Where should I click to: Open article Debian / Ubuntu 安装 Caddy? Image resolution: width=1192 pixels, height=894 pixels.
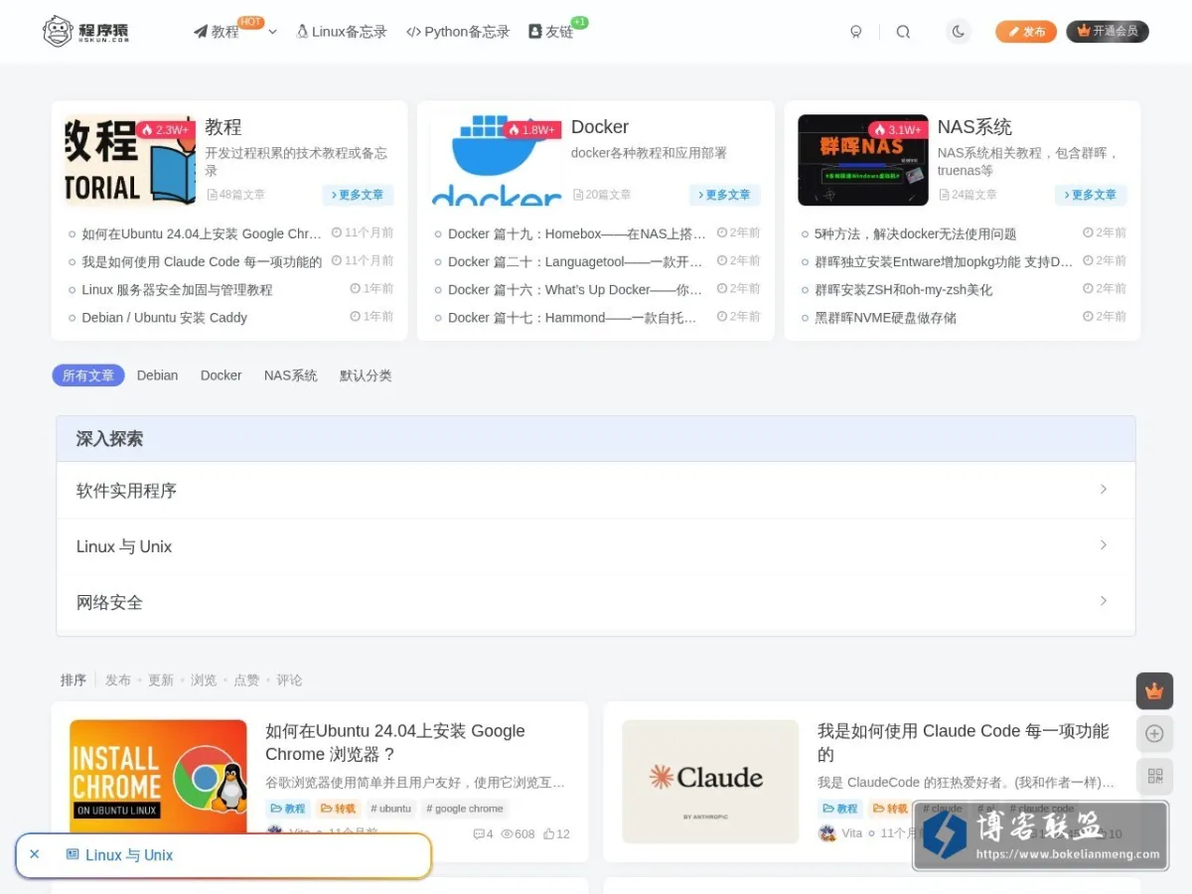tap(165, 318)
